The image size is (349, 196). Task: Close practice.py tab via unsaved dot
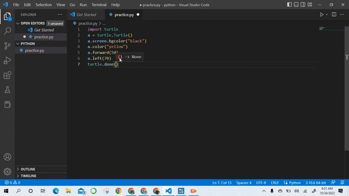click(x=138, y=15)
